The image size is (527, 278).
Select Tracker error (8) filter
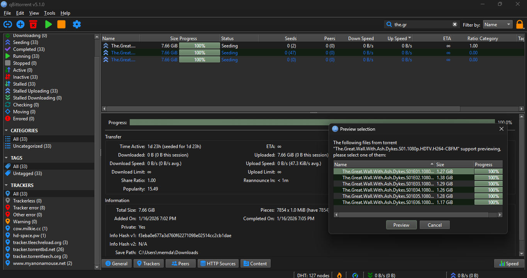[29, 208]
